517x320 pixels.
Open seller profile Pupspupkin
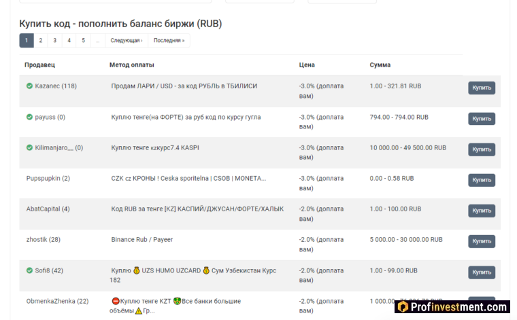click(x=48, y=178)
